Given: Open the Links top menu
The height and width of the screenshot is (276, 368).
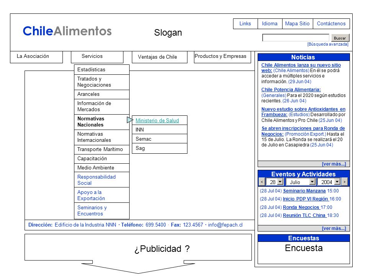Looking at the screenshot, I should tap(245, 24).
